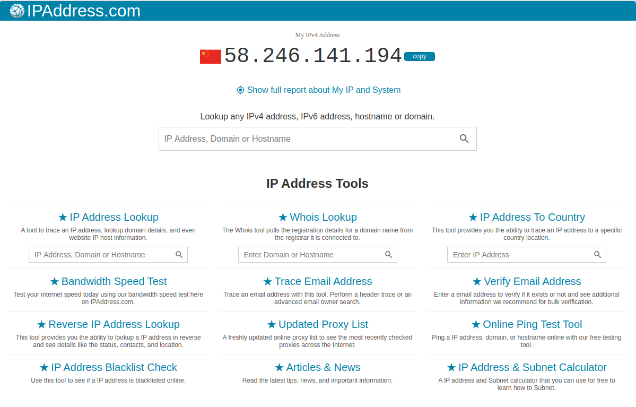Click the star icon next to Bandwidth Speed Test
Image resolution: width=636 pixels, height=407 pixels.
point(54,282)
